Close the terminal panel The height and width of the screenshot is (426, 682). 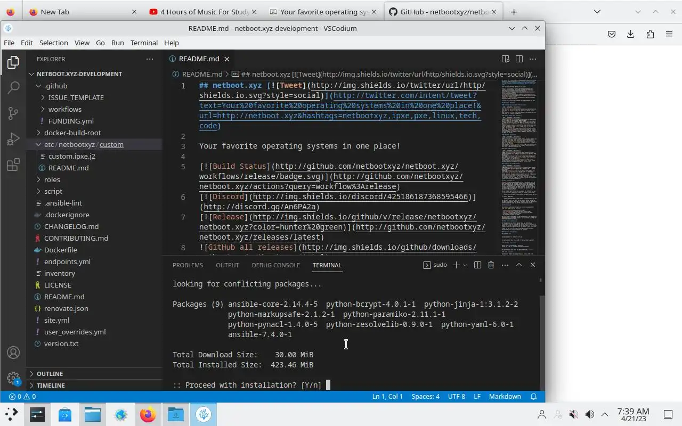(x=533, y=265)
